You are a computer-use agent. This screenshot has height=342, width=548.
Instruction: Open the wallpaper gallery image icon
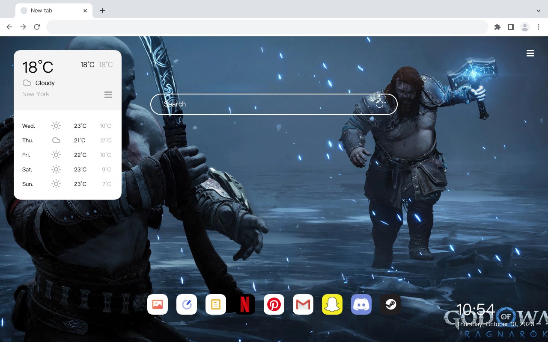(158, 304)
